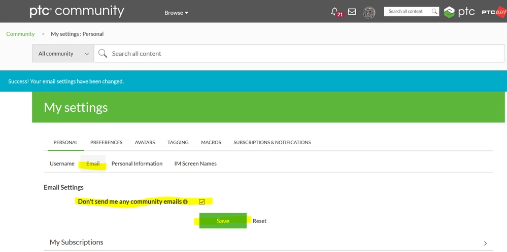Click the green Save button
The height and width of the screenshot is (252, 507).
click(x=223, y=221)
